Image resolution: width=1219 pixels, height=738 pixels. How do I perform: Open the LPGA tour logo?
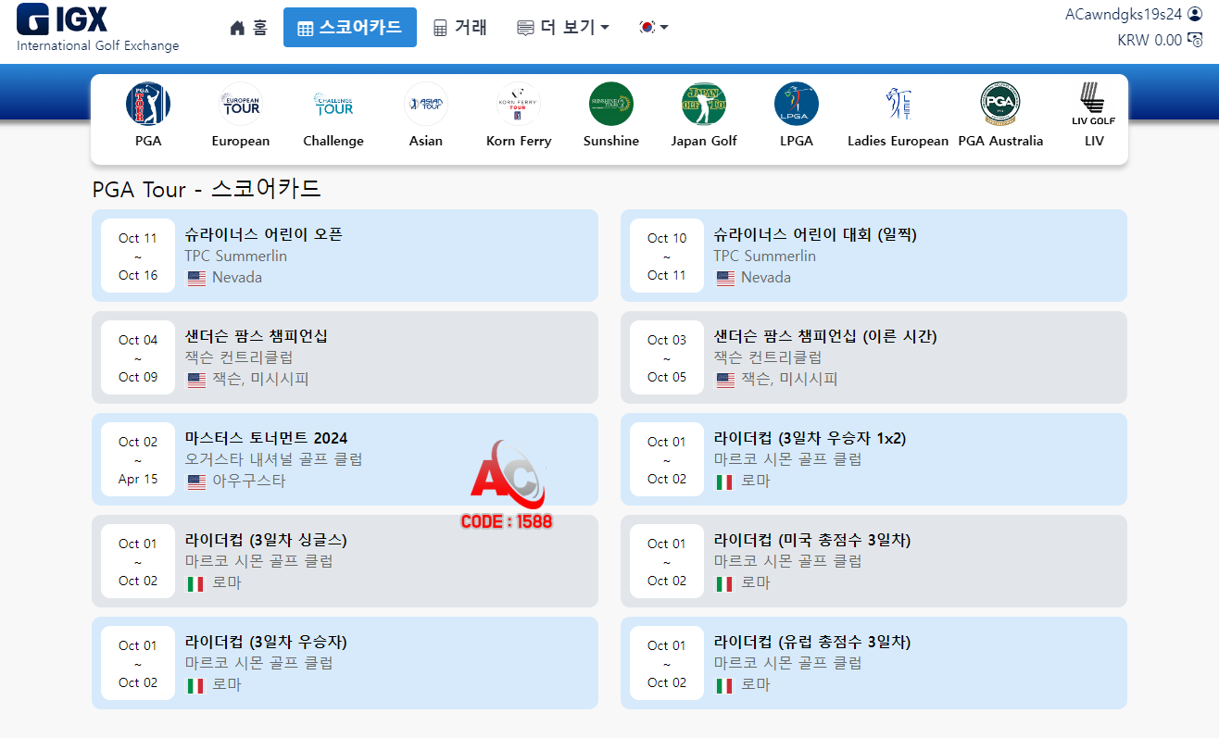coord(797,104)
